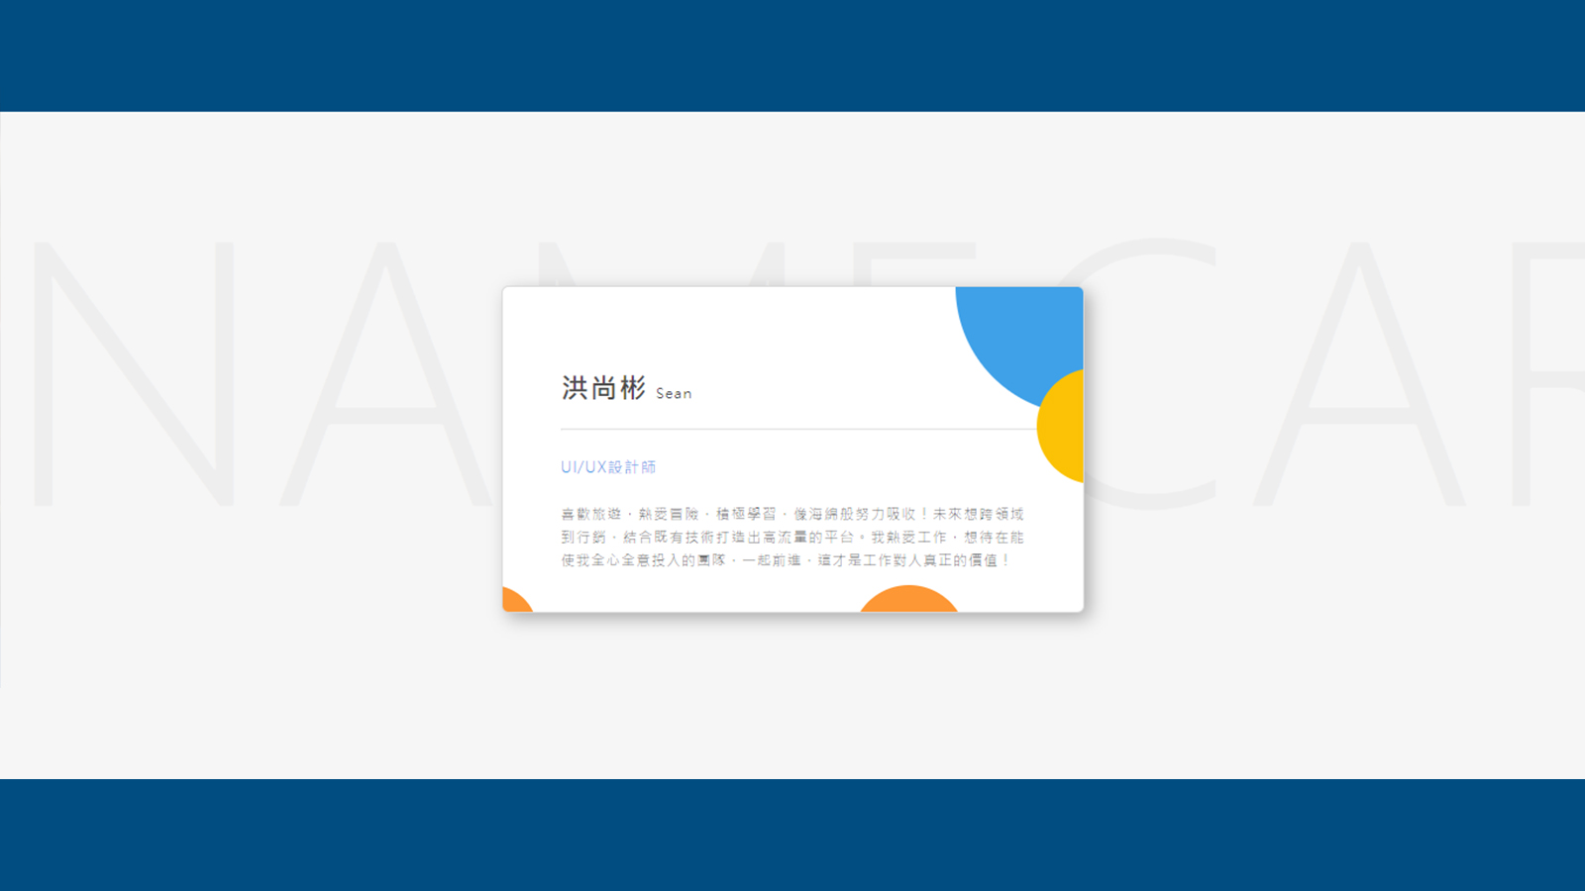The image size is (1585, 891).
Task: Click the last line starting with 使我全心全意
Action: coord(786,560)
